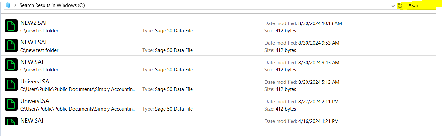Click the *.sai search box

coord(421,6)
